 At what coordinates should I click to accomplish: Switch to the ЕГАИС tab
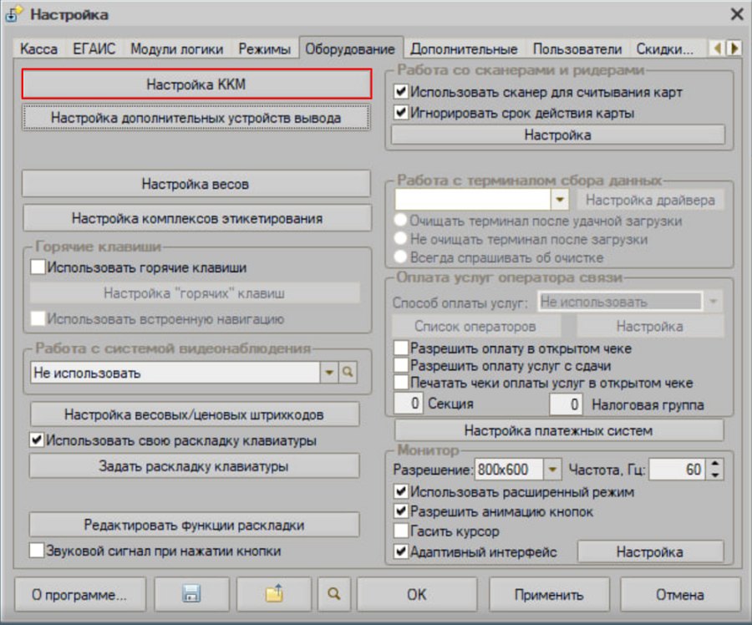coord(94,49)
